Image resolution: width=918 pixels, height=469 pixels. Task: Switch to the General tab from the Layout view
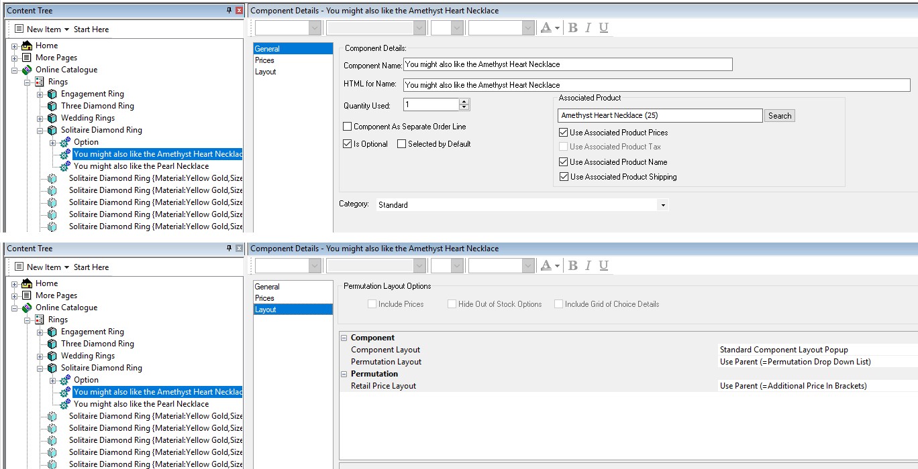[x=267, y=287]
